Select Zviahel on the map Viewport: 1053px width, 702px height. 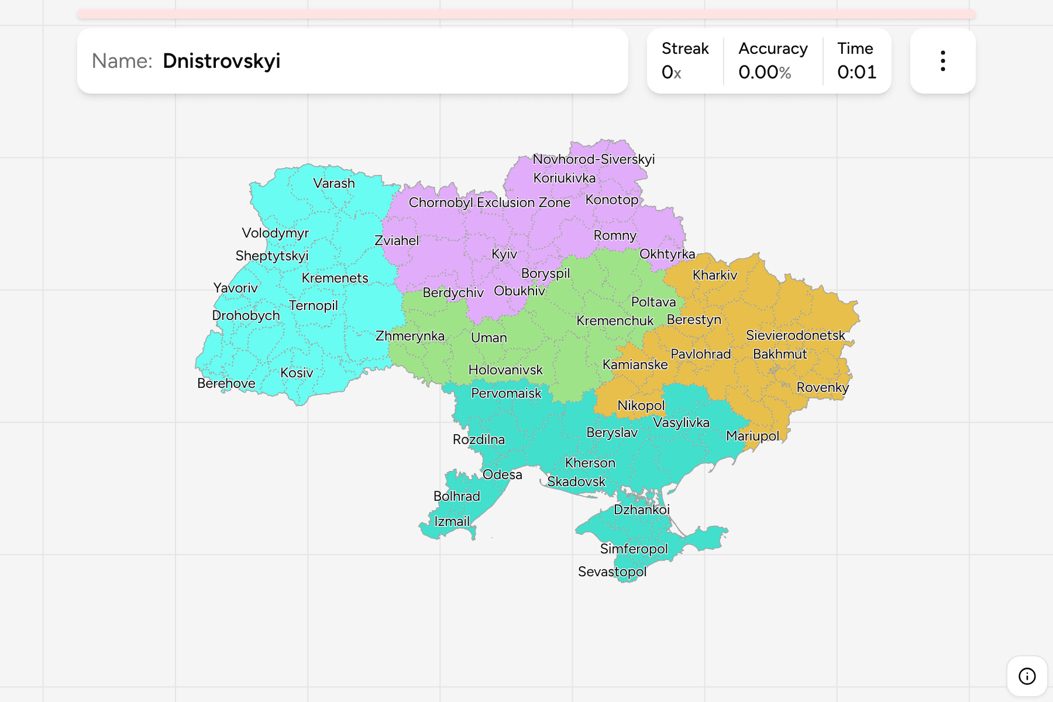[397, 240]
